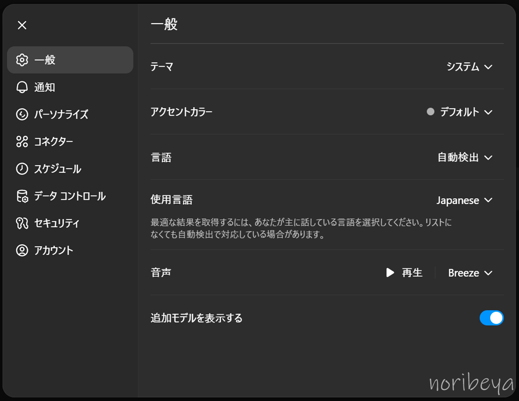Open the アカウント settings
Image resolution: width=519 pixels, height=401 pixels.
pyautogui.click(x=70, y=250)
